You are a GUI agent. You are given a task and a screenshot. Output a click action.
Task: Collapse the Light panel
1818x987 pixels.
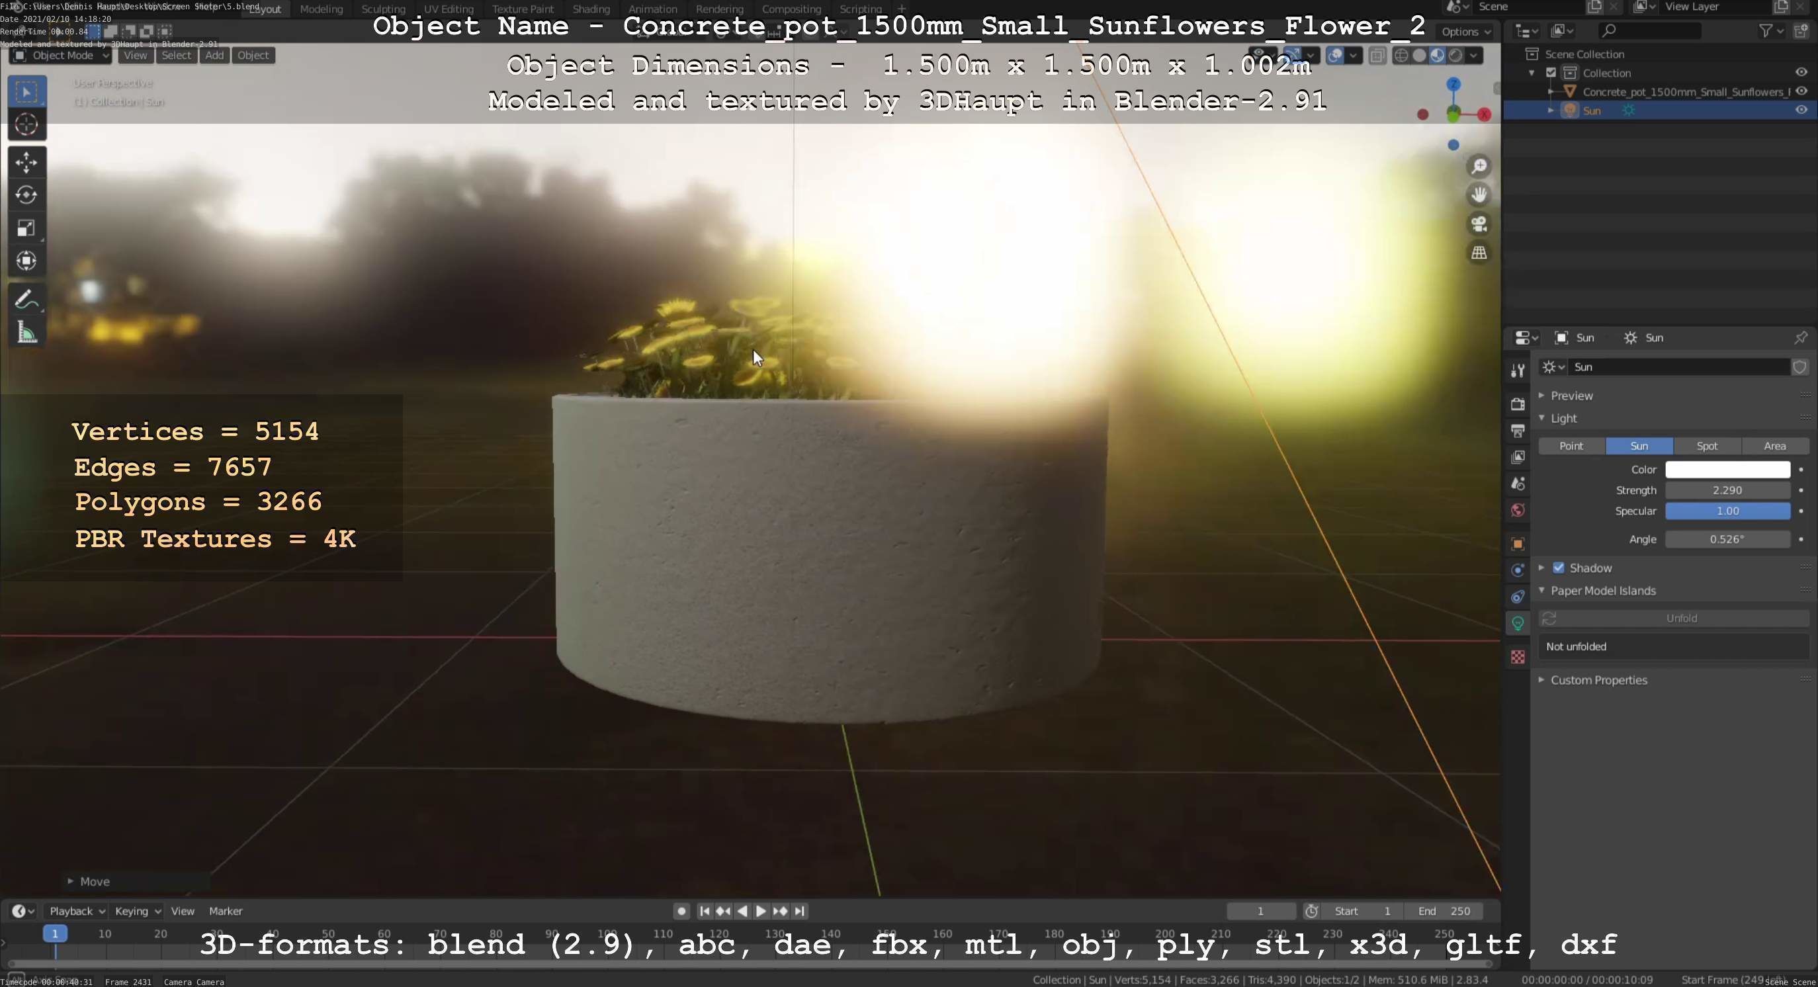[x=1564, y=418]
